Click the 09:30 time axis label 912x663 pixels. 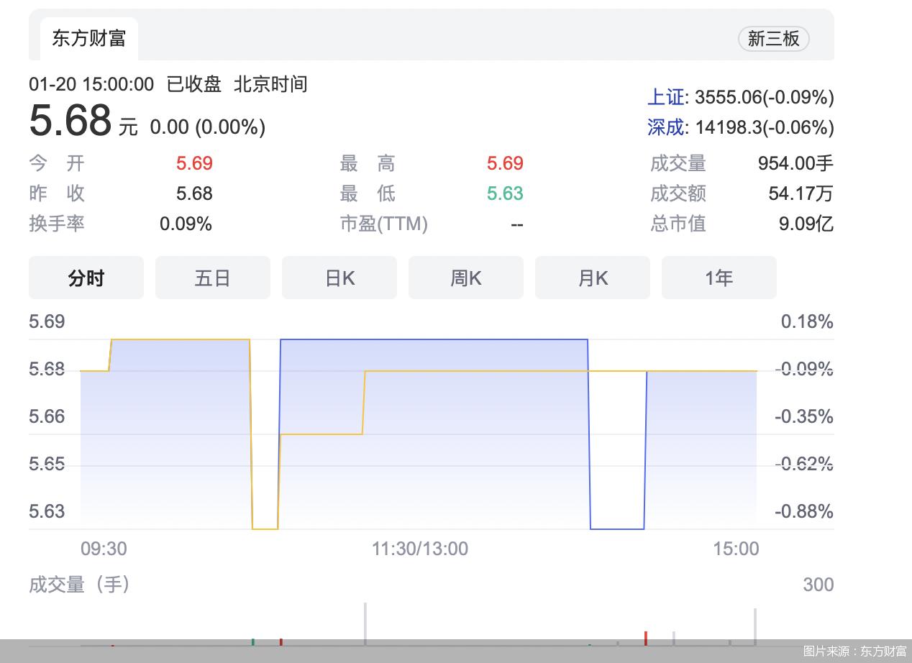tap(104, 549)
